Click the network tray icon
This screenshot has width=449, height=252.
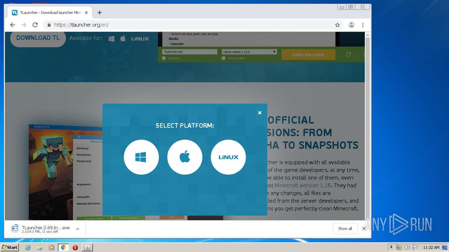(x=399, y=247)
